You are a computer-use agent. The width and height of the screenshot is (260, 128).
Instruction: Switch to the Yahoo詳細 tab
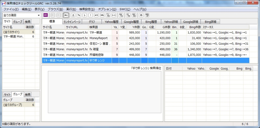click(x=171, y=22)
